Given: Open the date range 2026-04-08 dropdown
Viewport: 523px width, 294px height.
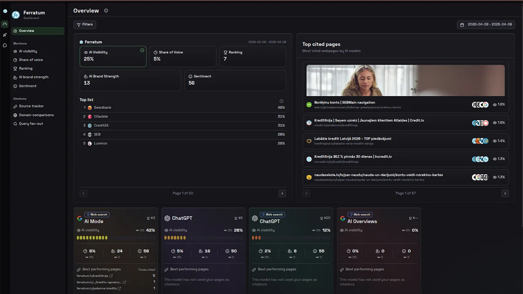Looking at the screenshot, I should [x=486, y=25].
